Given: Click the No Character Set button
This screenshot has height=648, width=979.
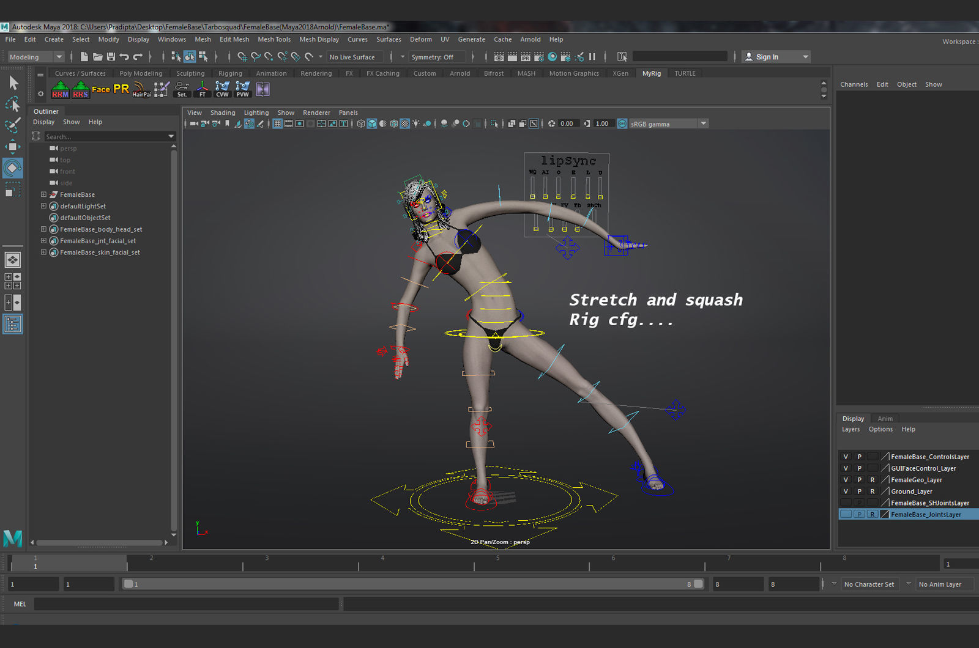Looking at the screenshot, I should coord(869,584).
